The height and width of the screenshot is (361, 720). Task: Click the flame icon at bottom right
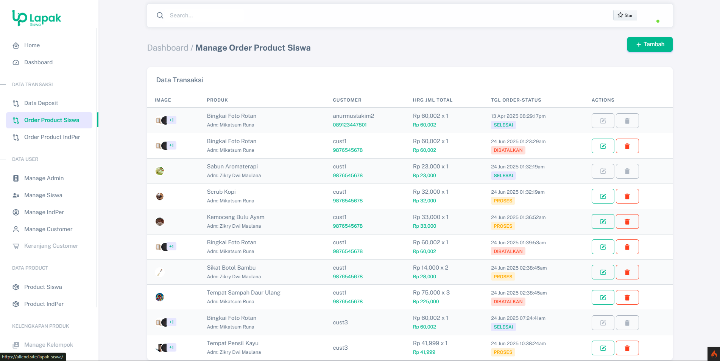[714, 354]
